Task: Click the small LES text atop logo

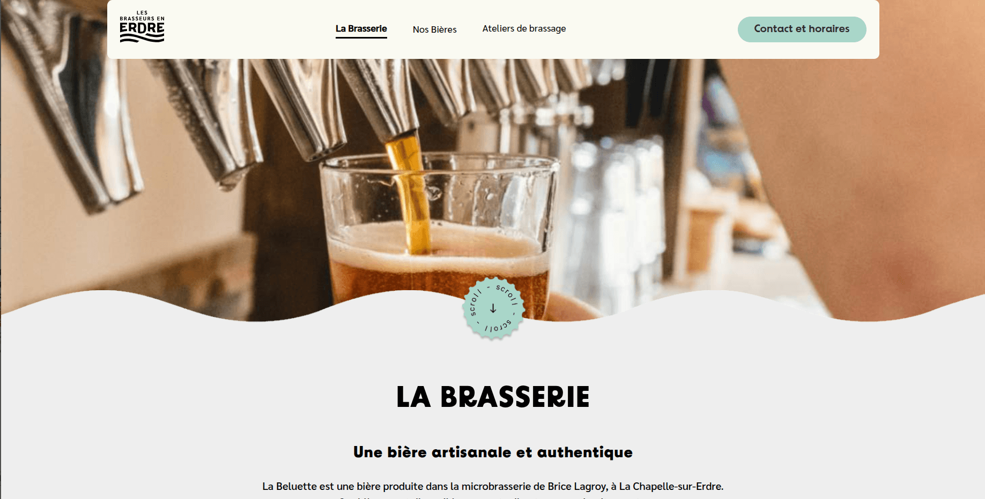Action: coord(142,13)
